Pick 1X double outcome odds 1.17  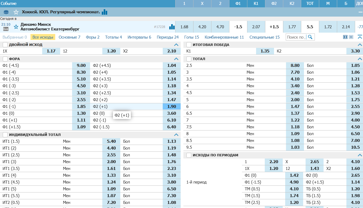coord(51,51)
